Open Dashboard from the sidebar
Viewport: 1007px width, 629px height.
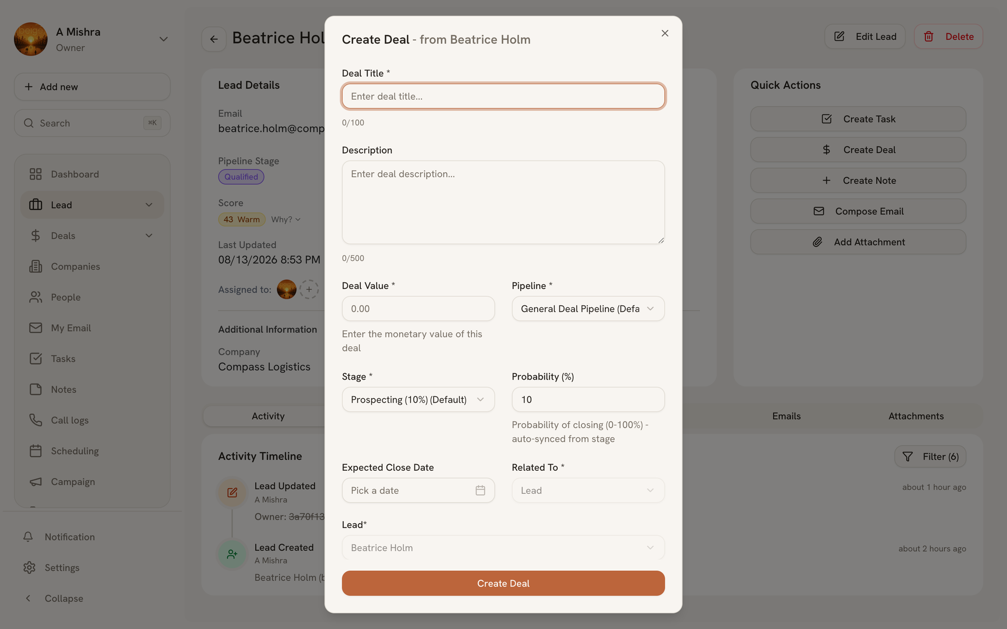click(x=92, y=174)
